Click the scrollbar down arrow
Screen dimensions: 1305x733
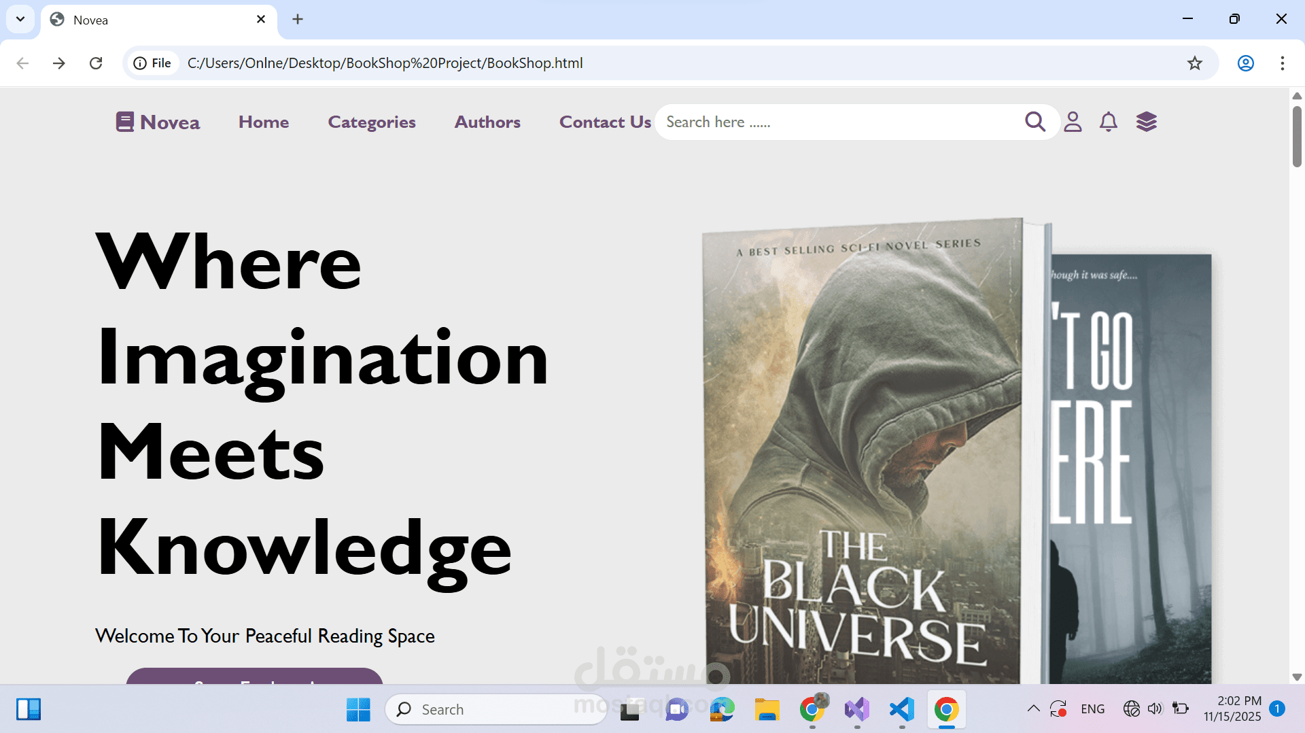point(1297,677)
